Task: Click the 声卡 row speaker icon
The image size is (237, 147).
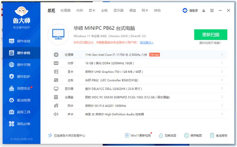Action: click(56, 114)
